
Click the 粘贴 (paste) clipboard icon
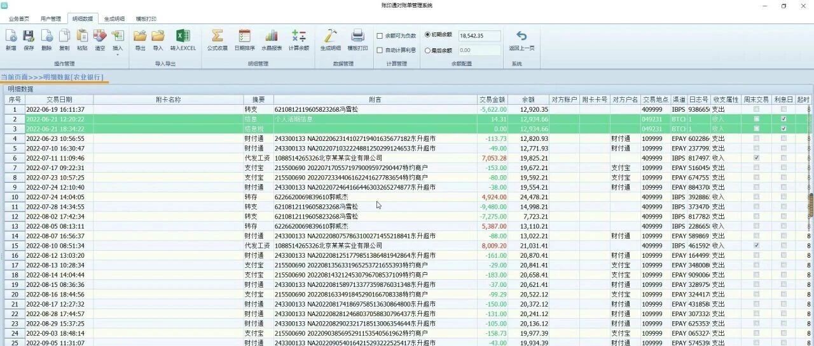point(82,36)
